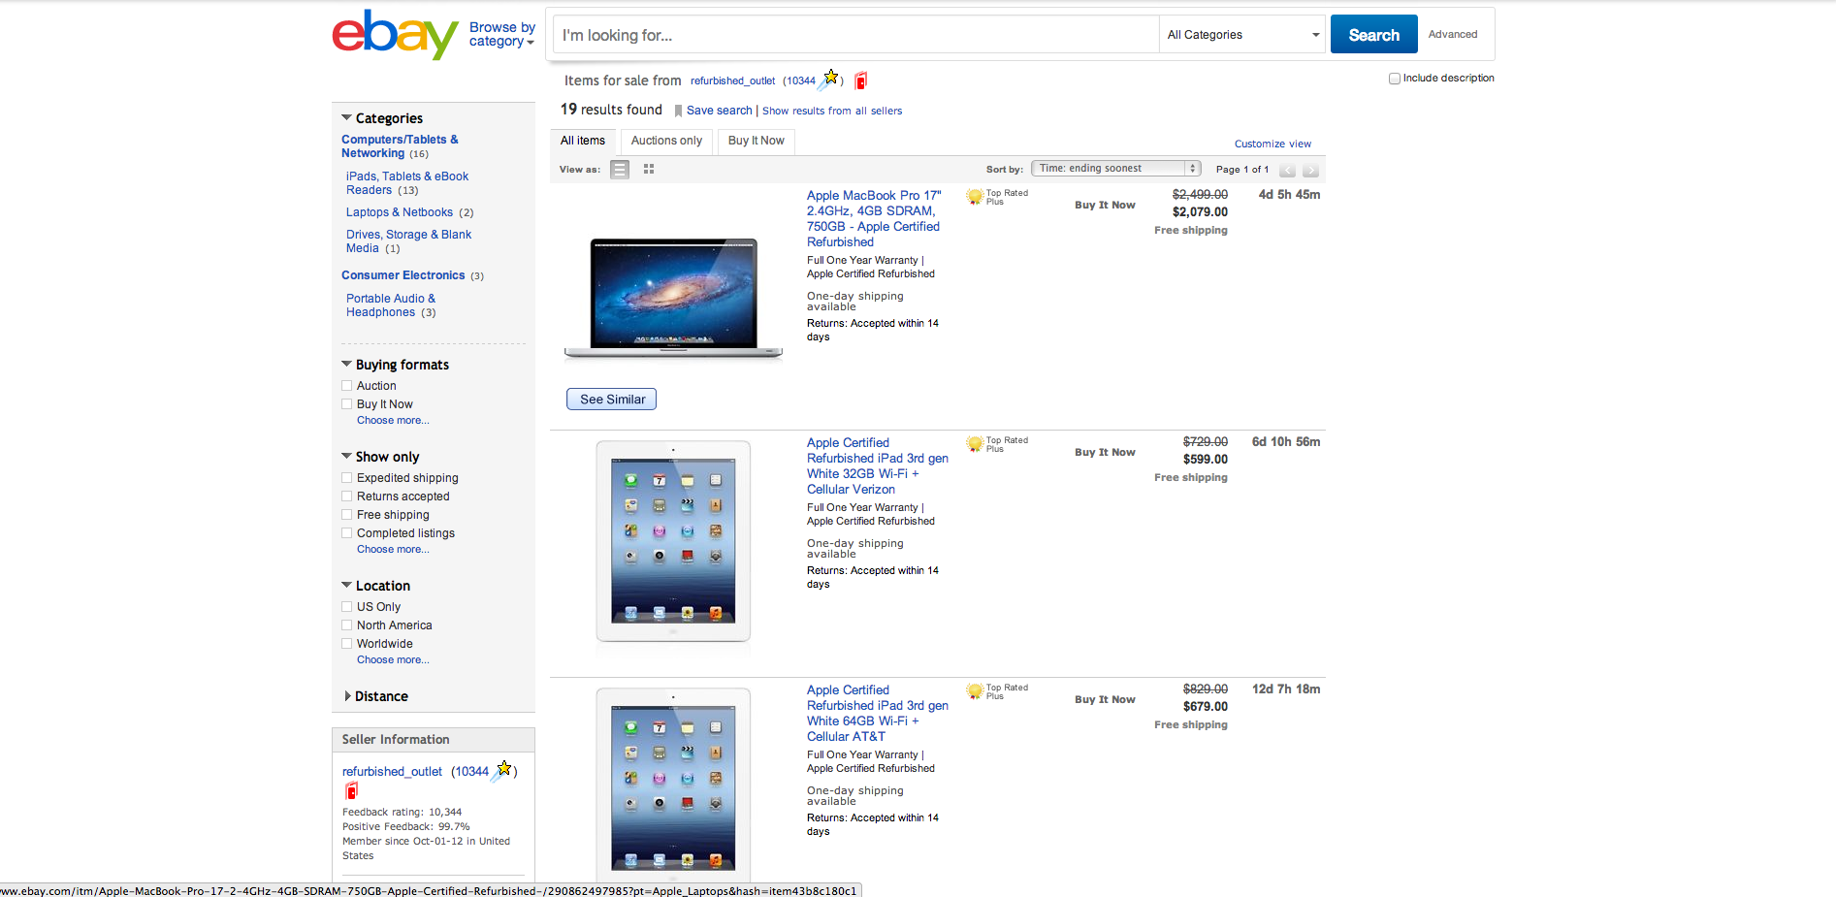Switch to gallery grid view icon
This screenshot has height=897, width=1836.
coord(649,170)
